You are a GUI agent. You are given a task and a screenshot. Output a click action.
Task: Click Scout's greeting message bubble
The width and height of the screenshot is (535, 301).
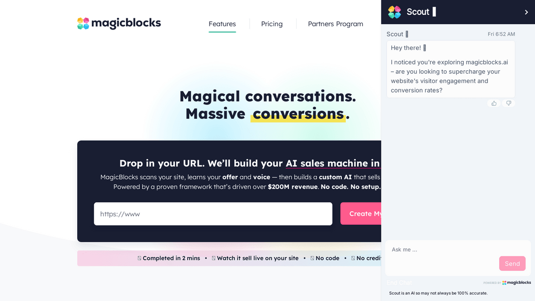click(450, 69)
